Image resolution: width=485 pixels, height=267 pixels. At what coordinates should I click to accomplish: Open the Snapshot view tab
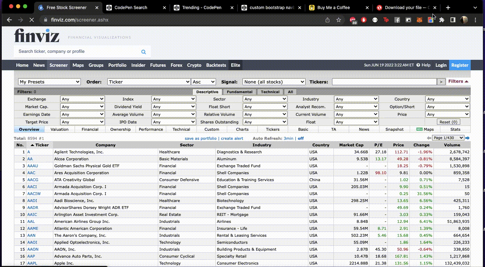click(x=394, y=129)
